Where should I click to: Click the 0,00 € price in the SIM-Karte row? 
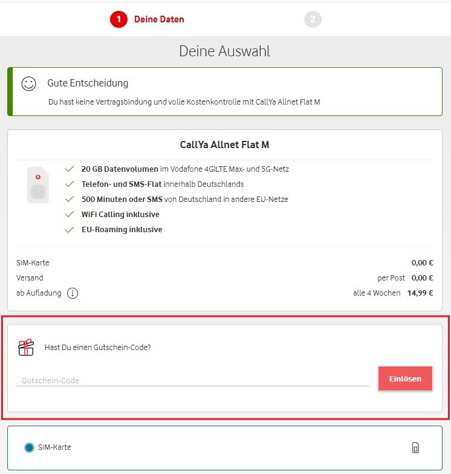(x=422, y=262)
